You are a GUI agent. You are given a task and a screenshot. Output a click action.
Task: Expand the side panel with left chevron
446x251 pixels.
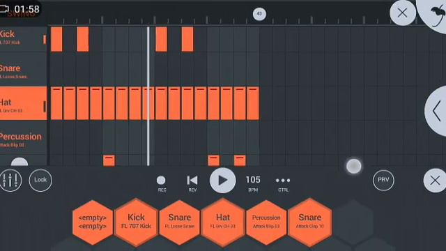(x=436, y=111)
